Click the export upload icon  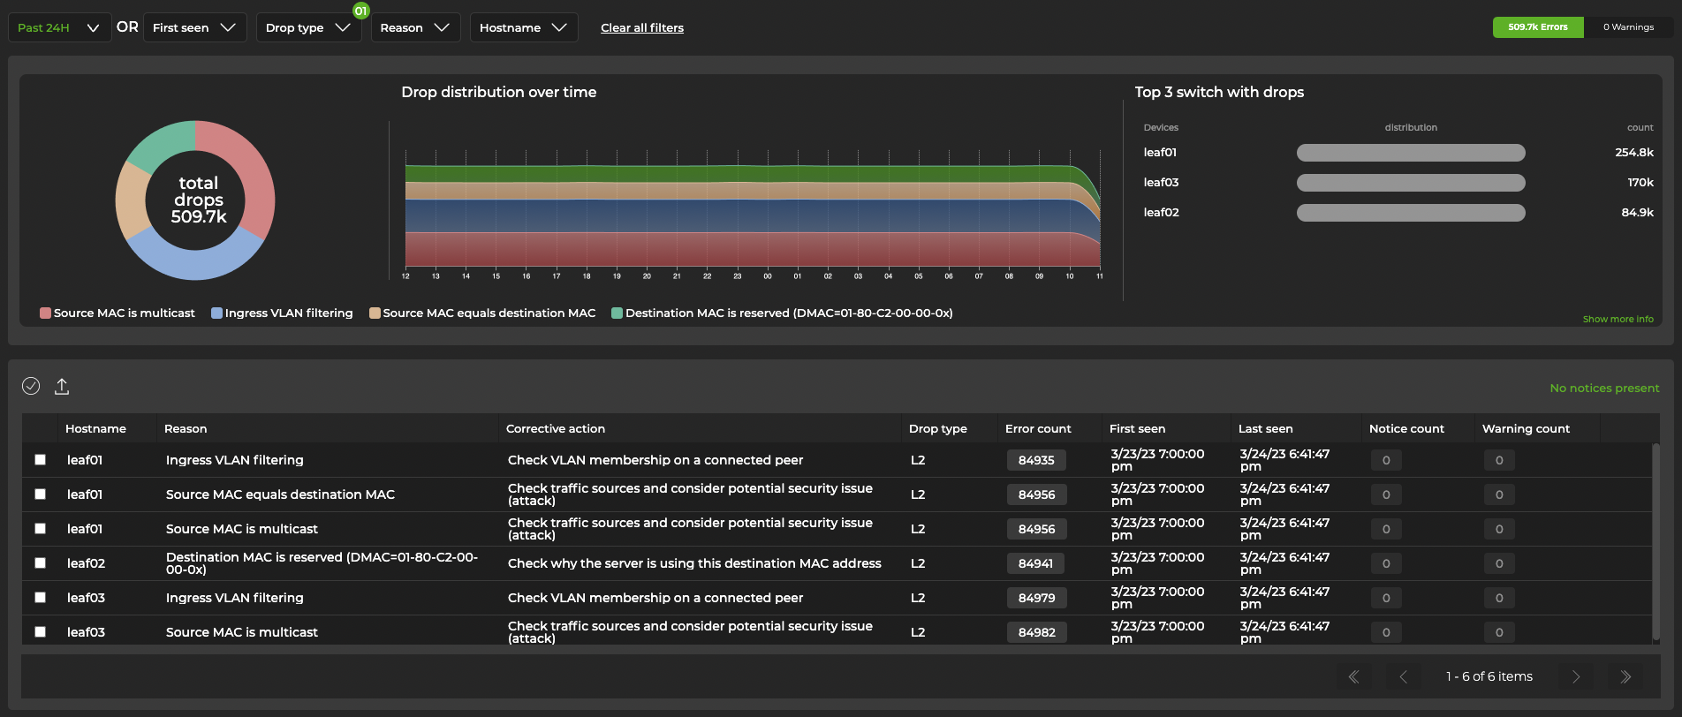(62, 386)
